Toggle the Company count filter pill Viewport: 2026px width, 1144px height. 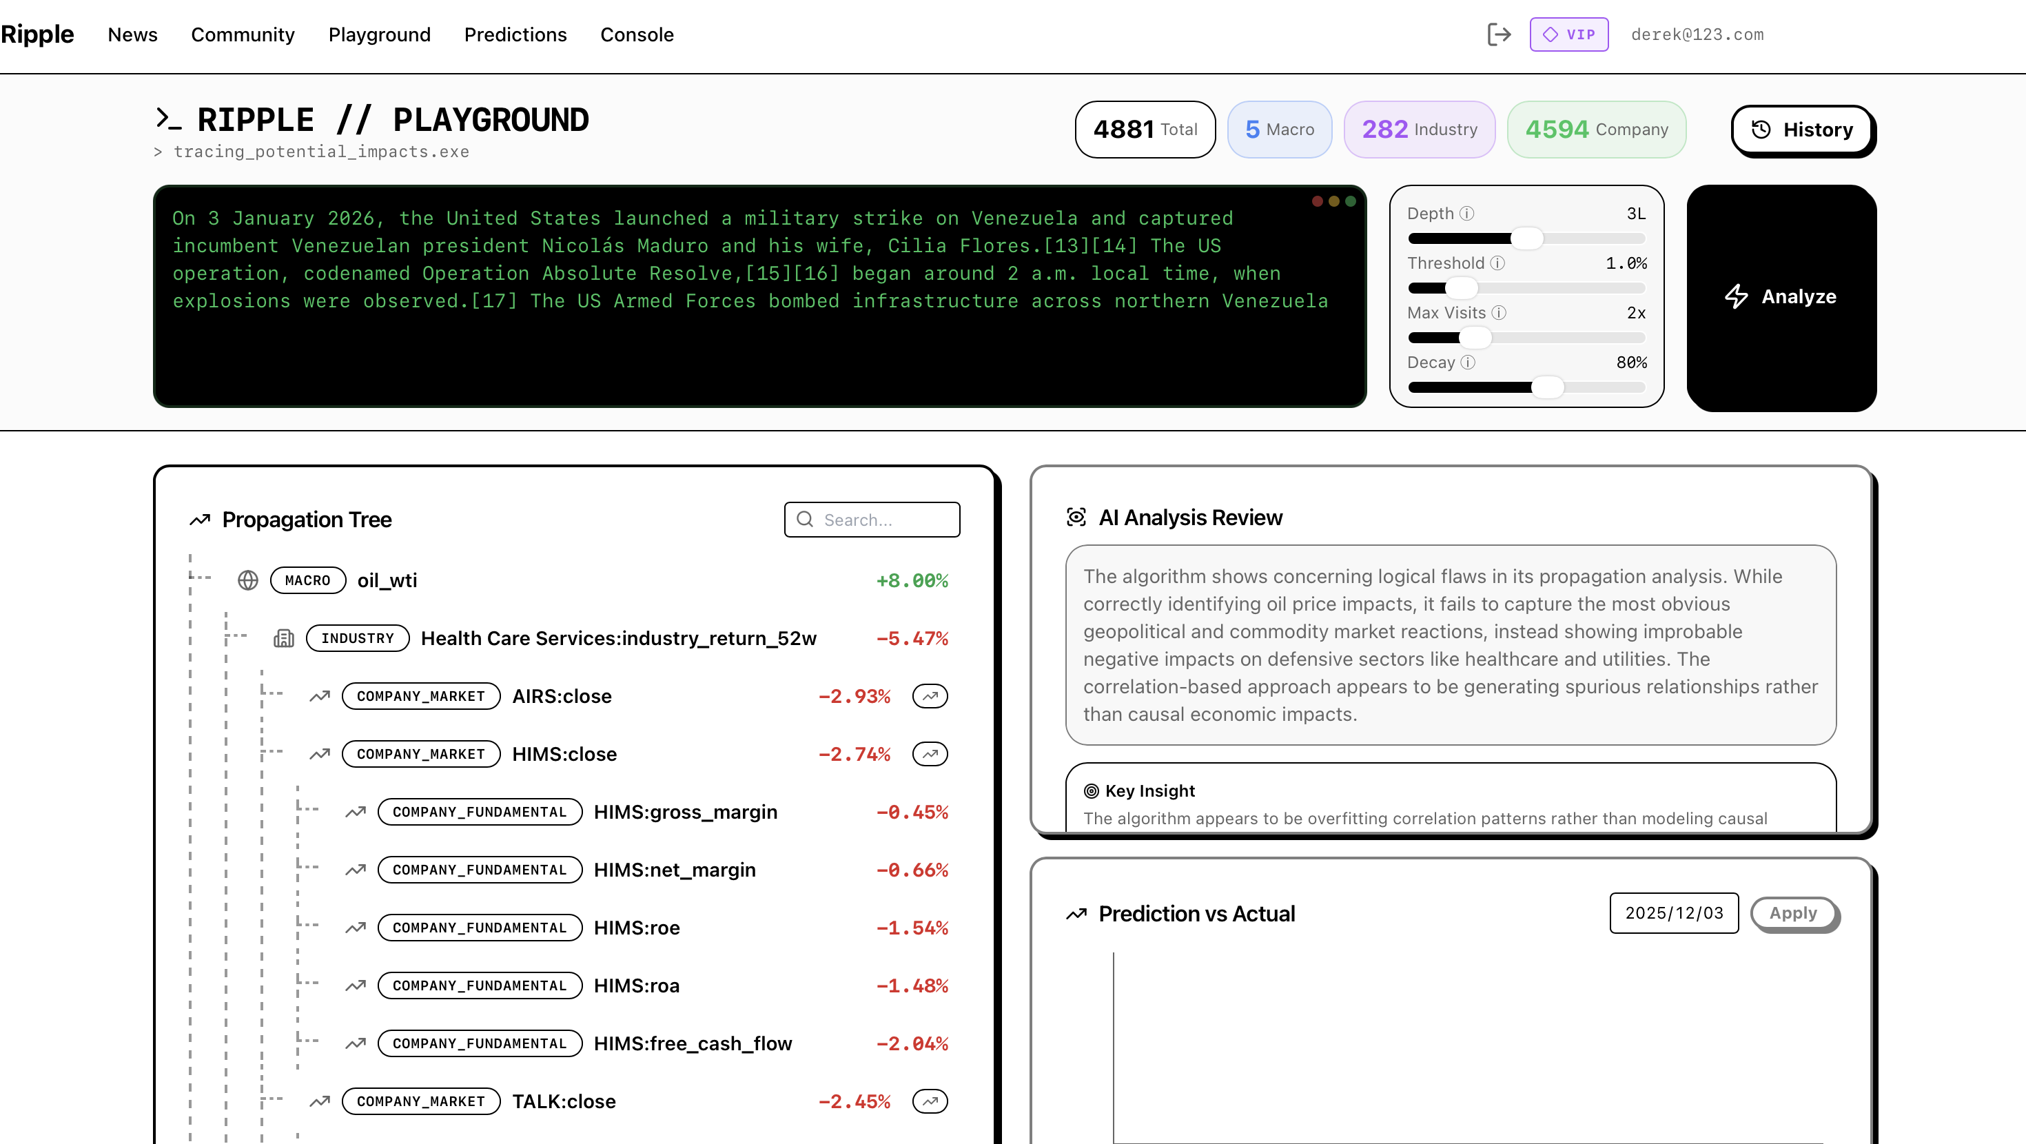point(1596,129)
